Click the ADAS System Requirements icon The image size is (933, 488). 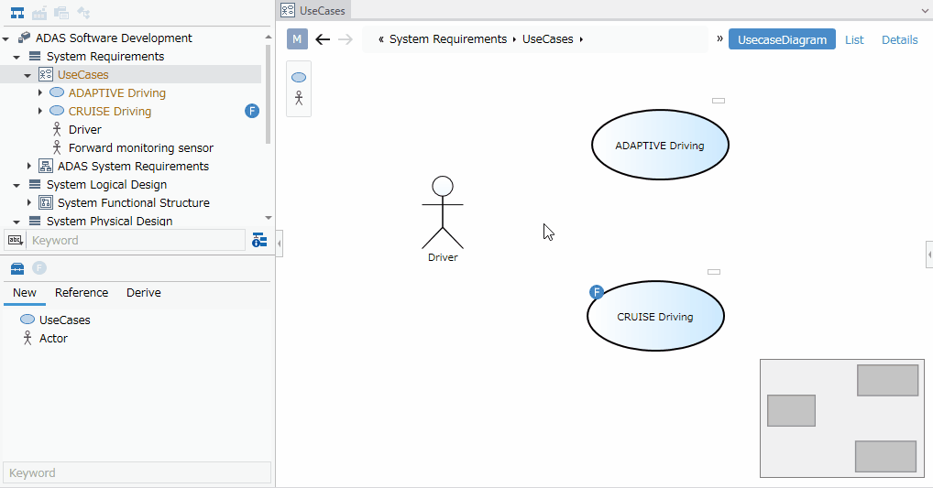click(x=46, y=166)
